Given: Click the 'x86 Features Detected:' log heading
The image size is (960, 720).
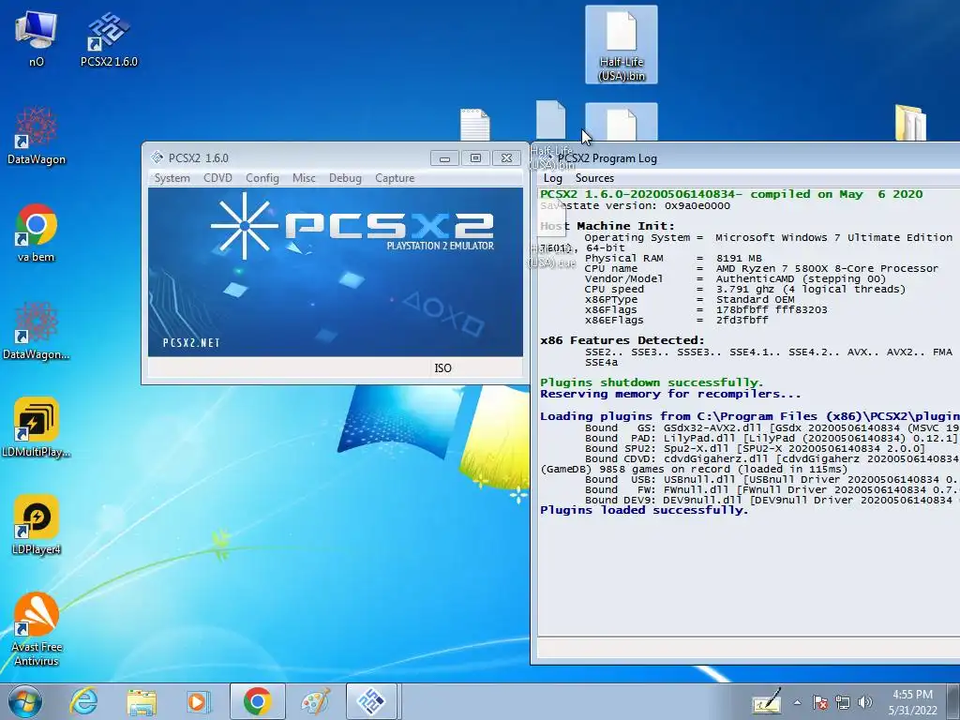Looking at the screenshot, I should tap(622, 340).
